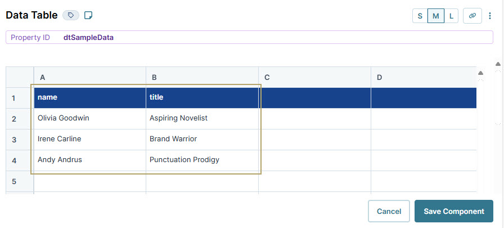Click the 'name' header cell

(90, 98)
